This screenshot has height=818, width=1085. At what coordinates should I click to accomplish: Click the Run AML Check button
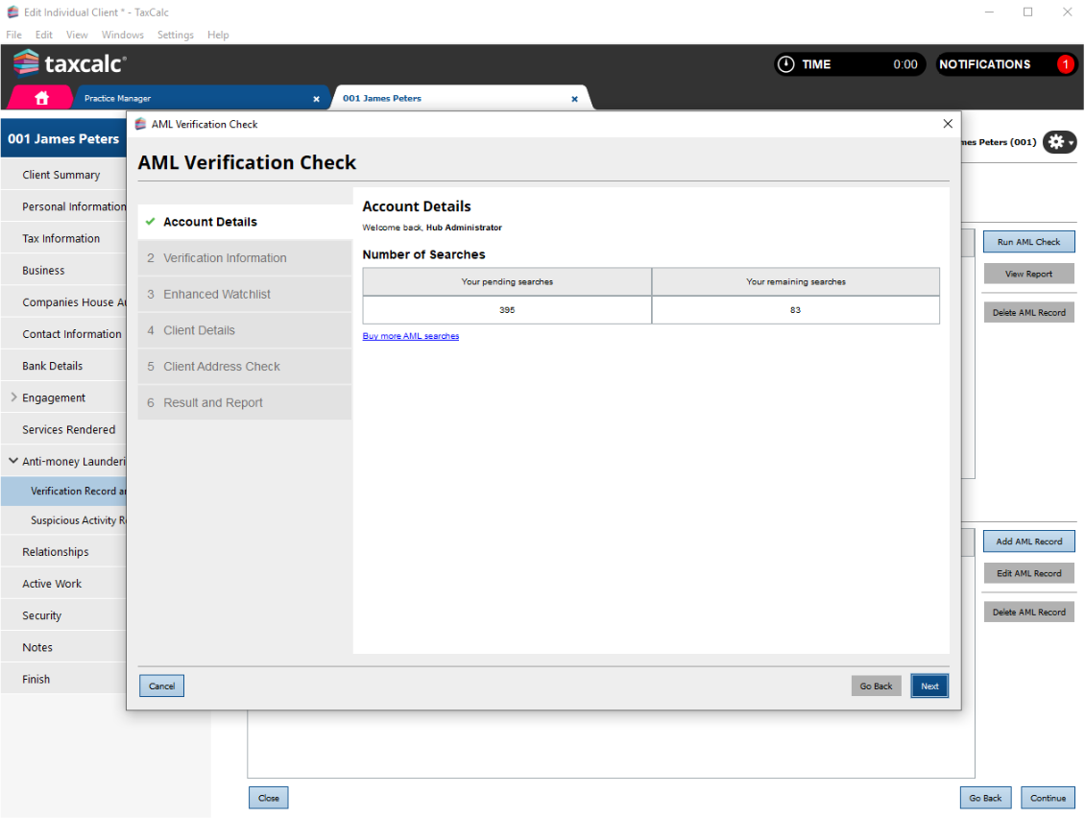tap(1028, 242)
